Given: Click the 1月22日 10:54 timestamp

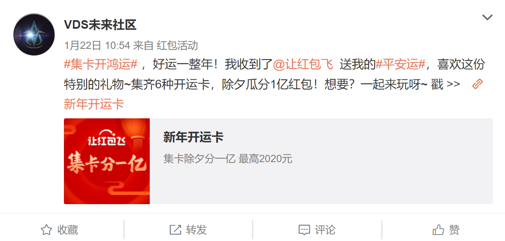Looking at the screenshot, I should (x=97, y=45).
